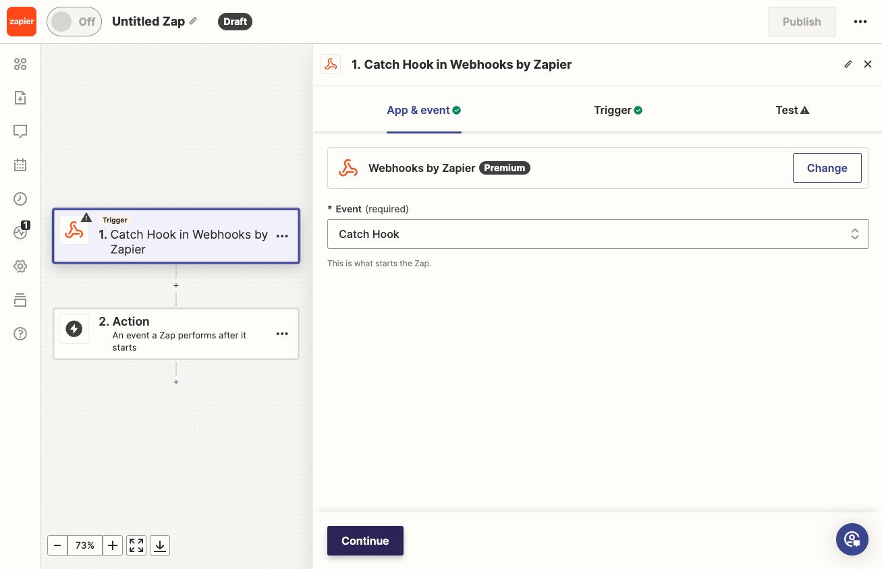Screen dimensions: 882x569
Task: Click the Webhooks icon in panel header
Action: [x=331, y=64]
